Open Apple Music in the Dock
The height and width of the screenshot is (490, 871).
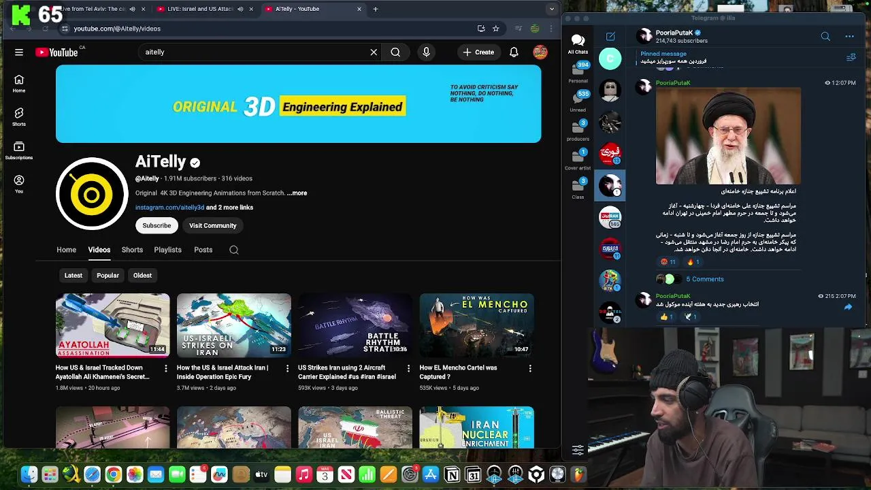[x=303, y=474]
